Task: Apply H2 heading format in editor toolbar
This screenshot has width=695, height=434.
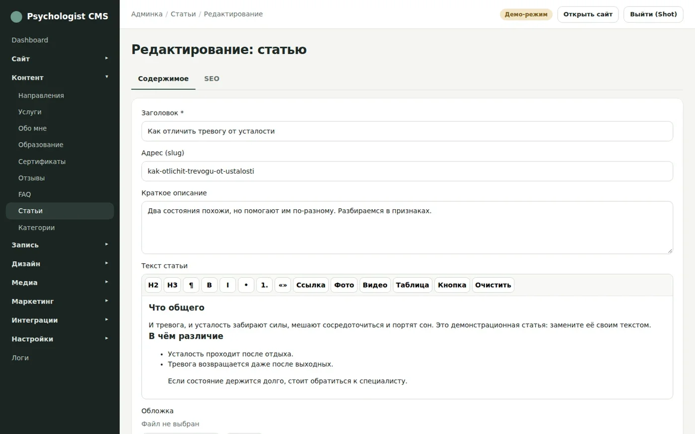Action: coord(153,285)
